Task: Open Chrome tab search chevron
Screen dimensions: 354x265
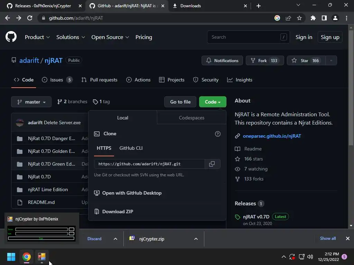Action: [x=298, y=5]
